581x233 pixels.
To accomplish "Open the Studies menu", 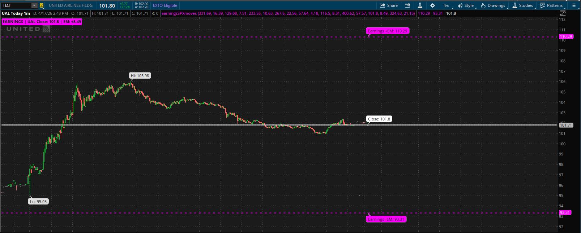I will click(x=522, y=5).
